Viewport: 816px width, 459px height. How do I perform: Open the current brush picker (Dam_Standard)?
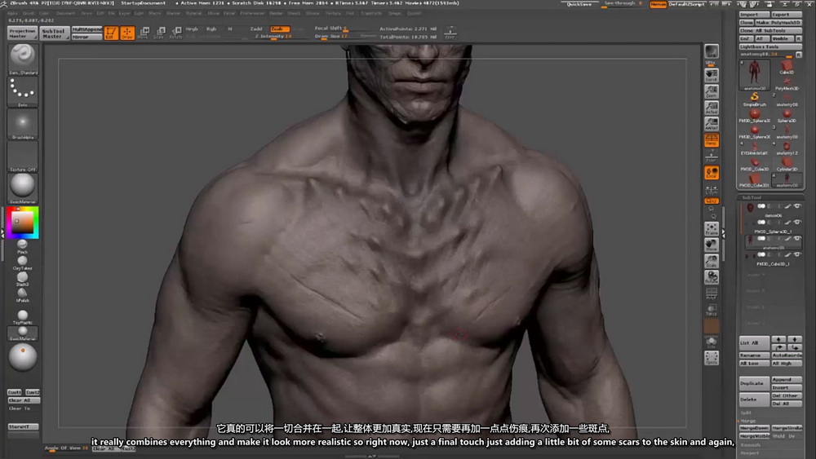pos(22,59)
